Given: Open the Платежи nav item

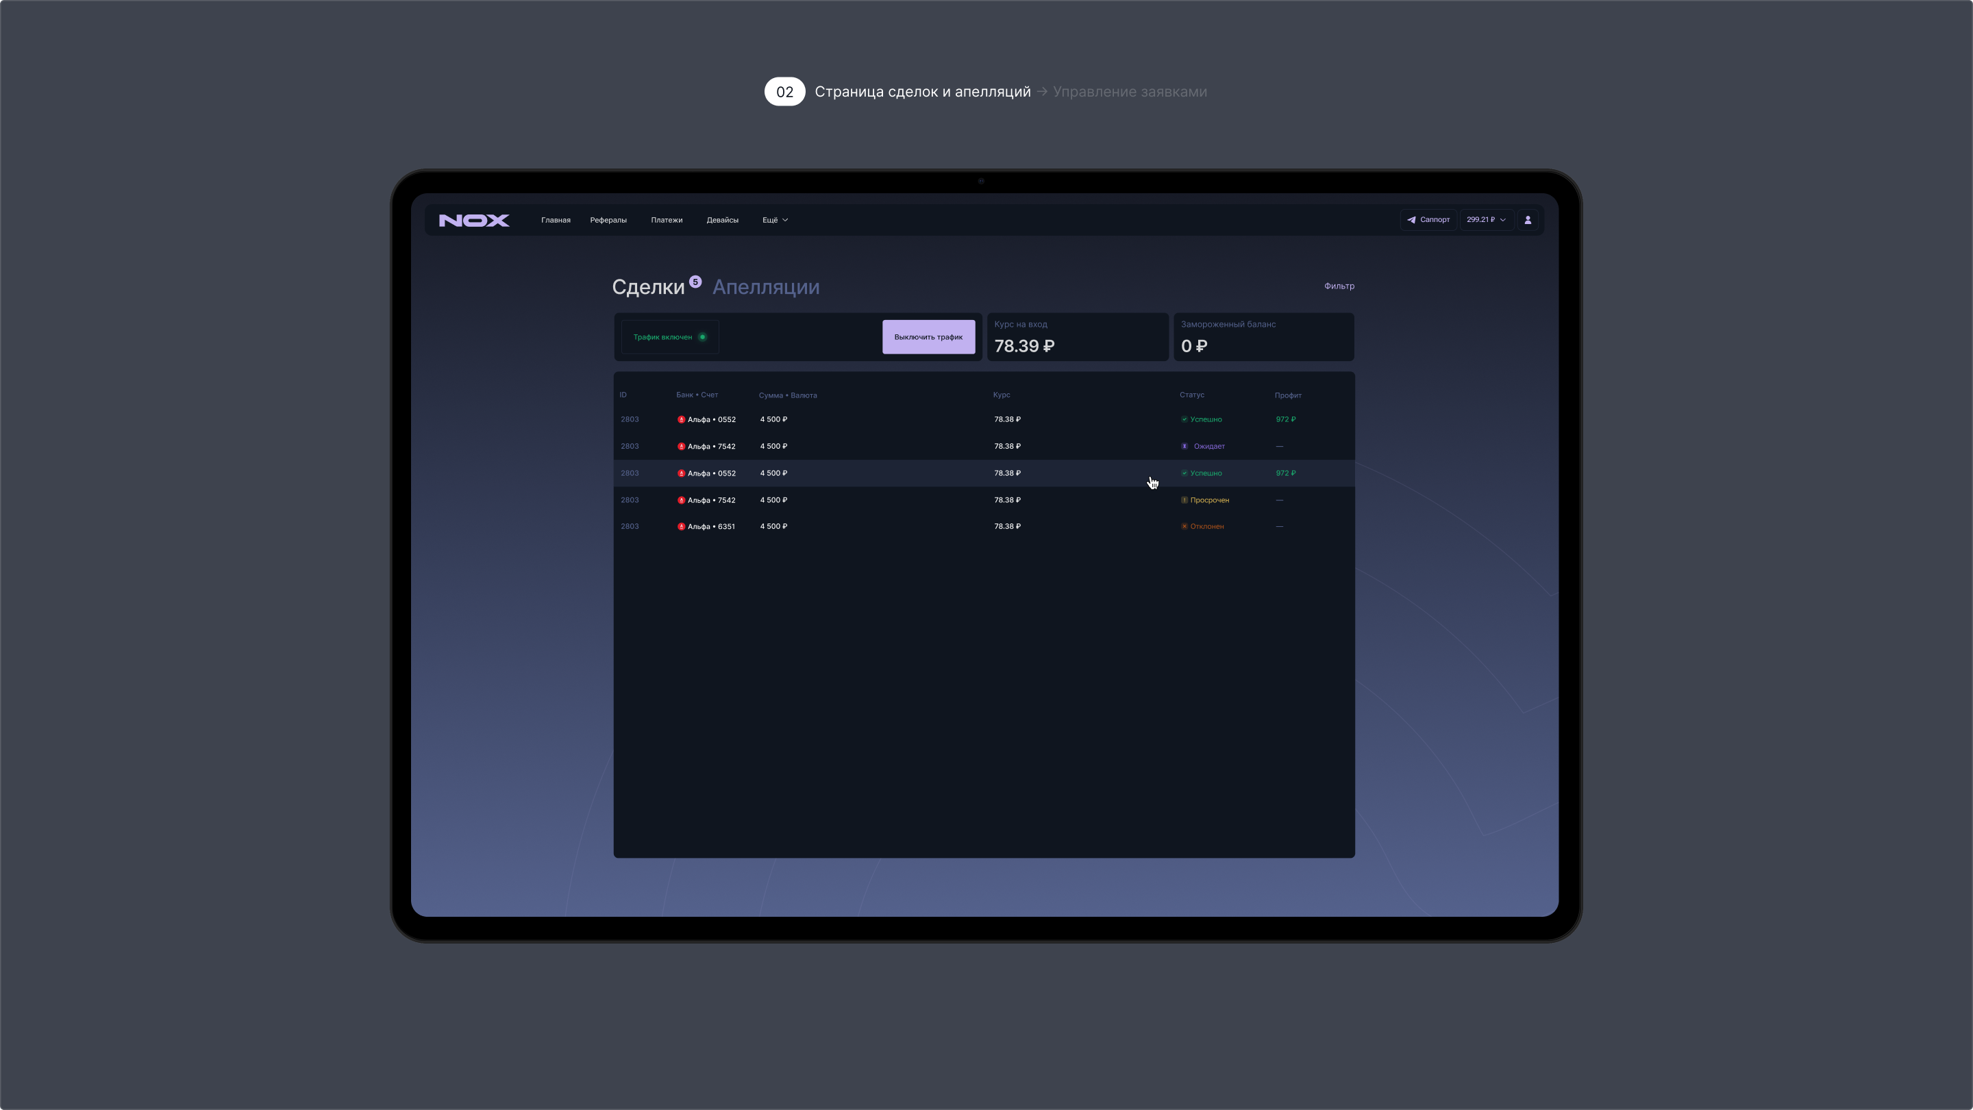Looking at the screenshot, I should pyautogui.click(x=667, y=220).
